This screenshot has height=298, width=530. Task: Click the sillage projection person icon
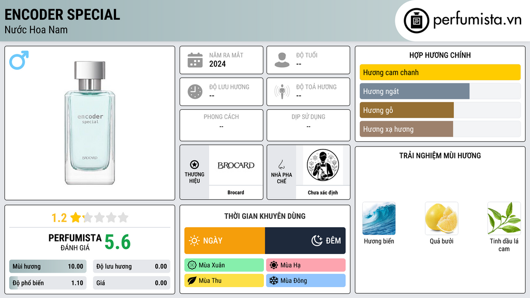point(282,92)
